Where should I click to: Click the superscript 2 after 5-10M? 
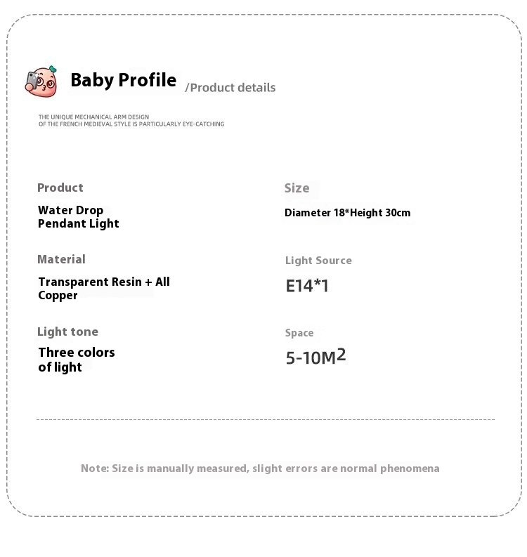coord(341,354)
